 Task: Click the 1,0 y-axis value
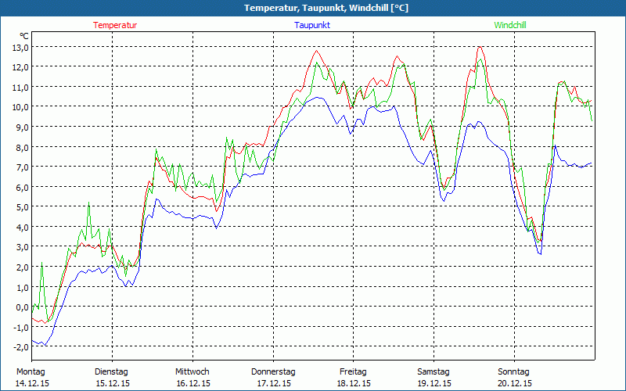[x=22, y=288]
